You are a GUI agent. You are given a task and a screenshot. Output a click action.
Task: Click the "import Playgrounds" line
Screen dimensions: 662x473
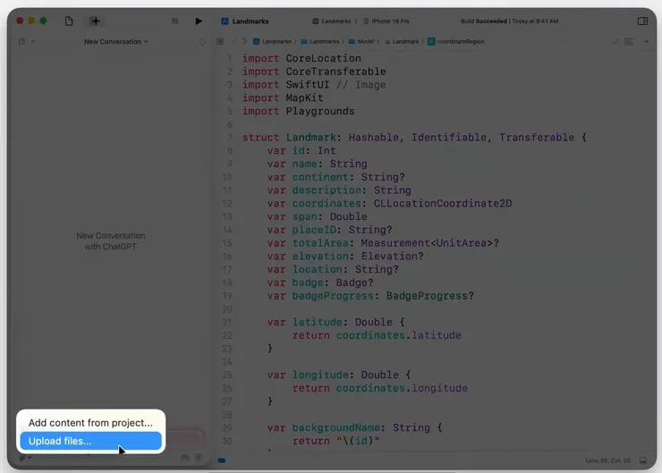point(299,111)
